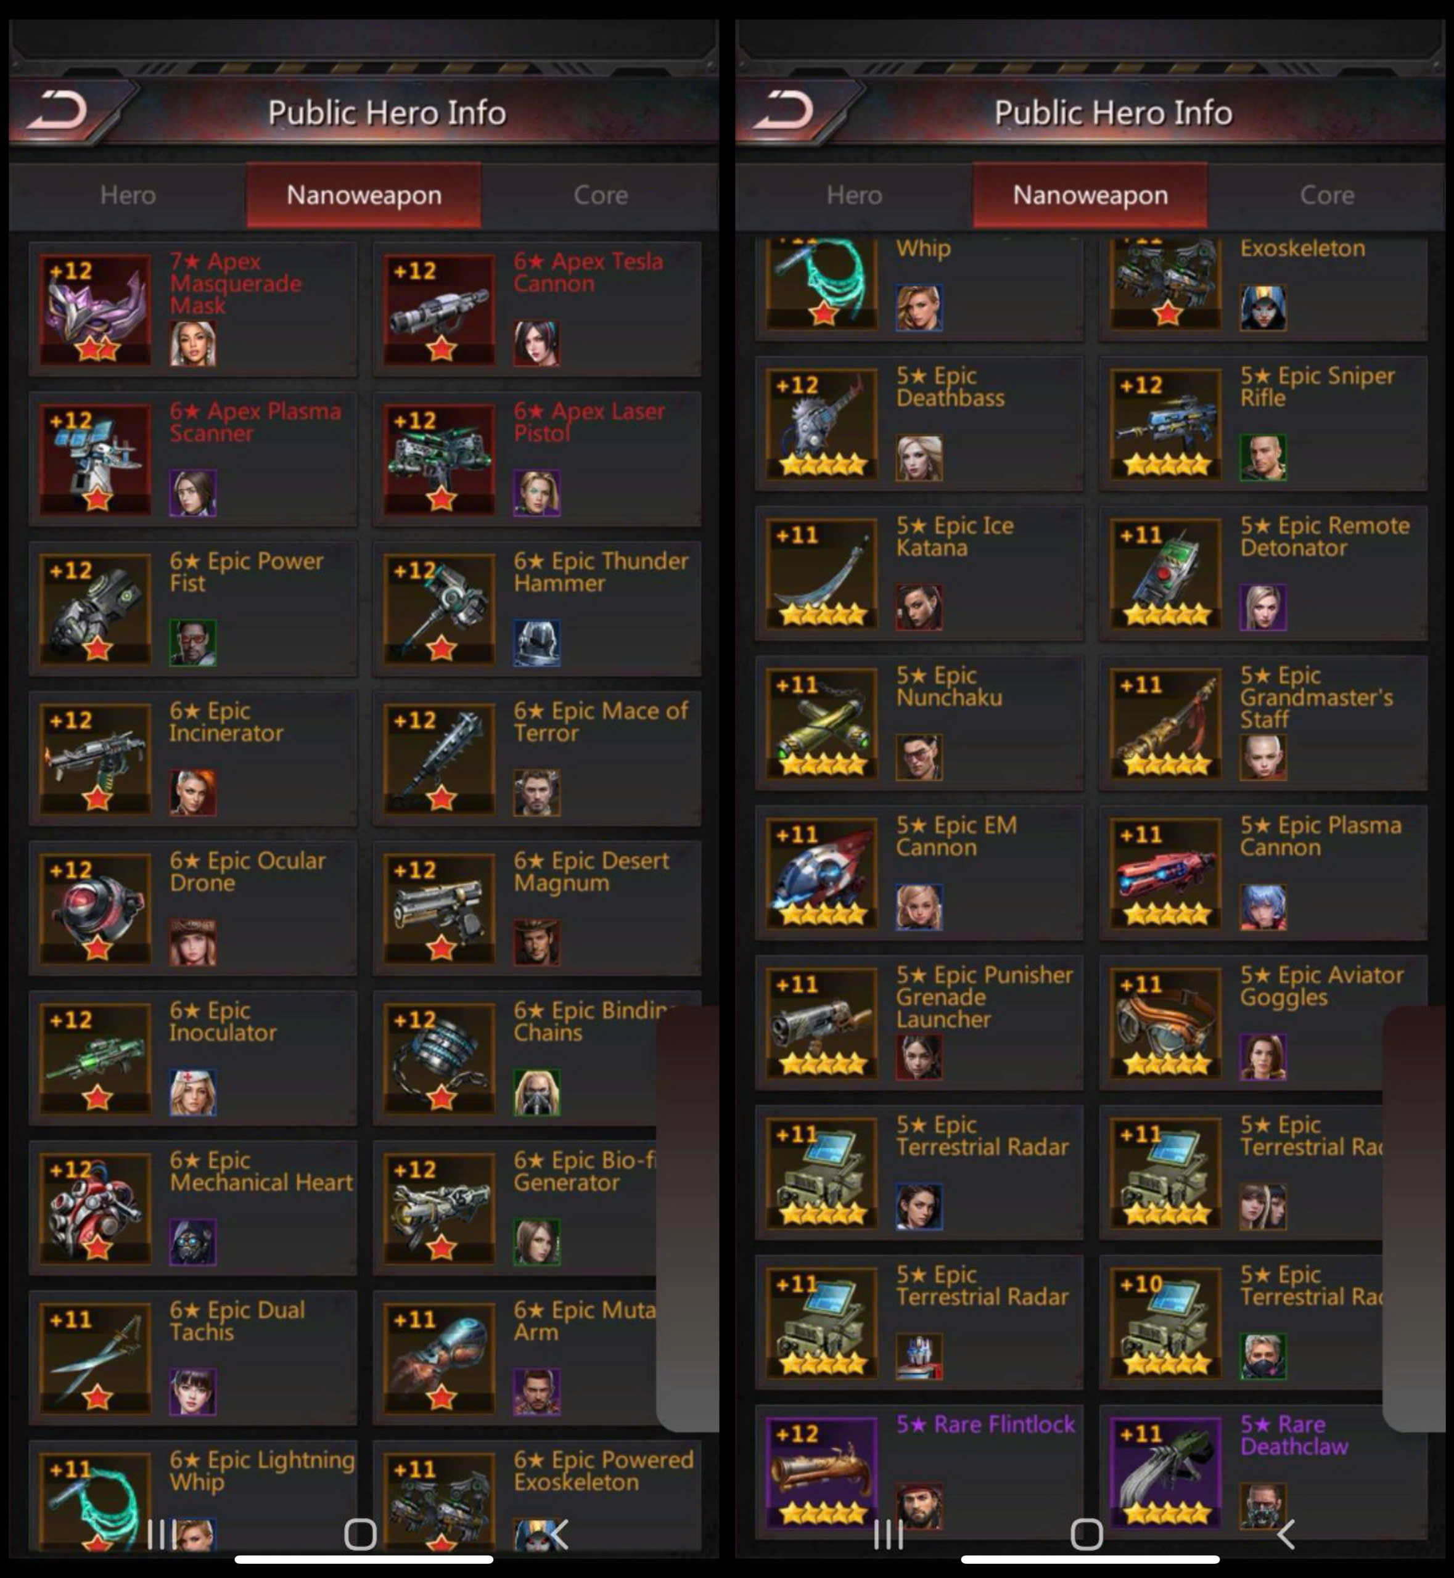Switch to the left panel Hero tab
The image size is (1454, 1578).
tap(128, 195)
